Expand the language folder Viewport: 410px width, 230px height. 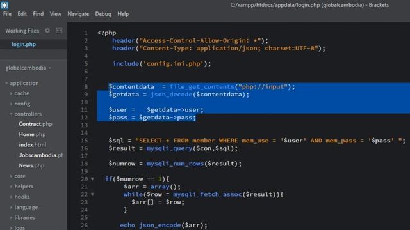(x=12, y=207)
